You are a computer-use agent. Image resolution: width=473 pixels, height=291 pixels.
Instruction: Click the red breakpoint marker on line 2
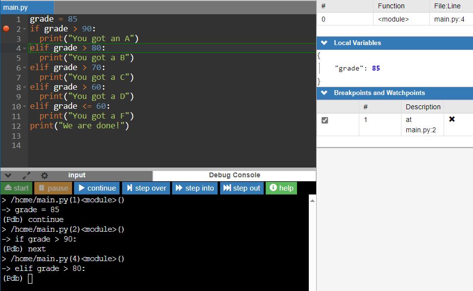[x=6, y=29]
